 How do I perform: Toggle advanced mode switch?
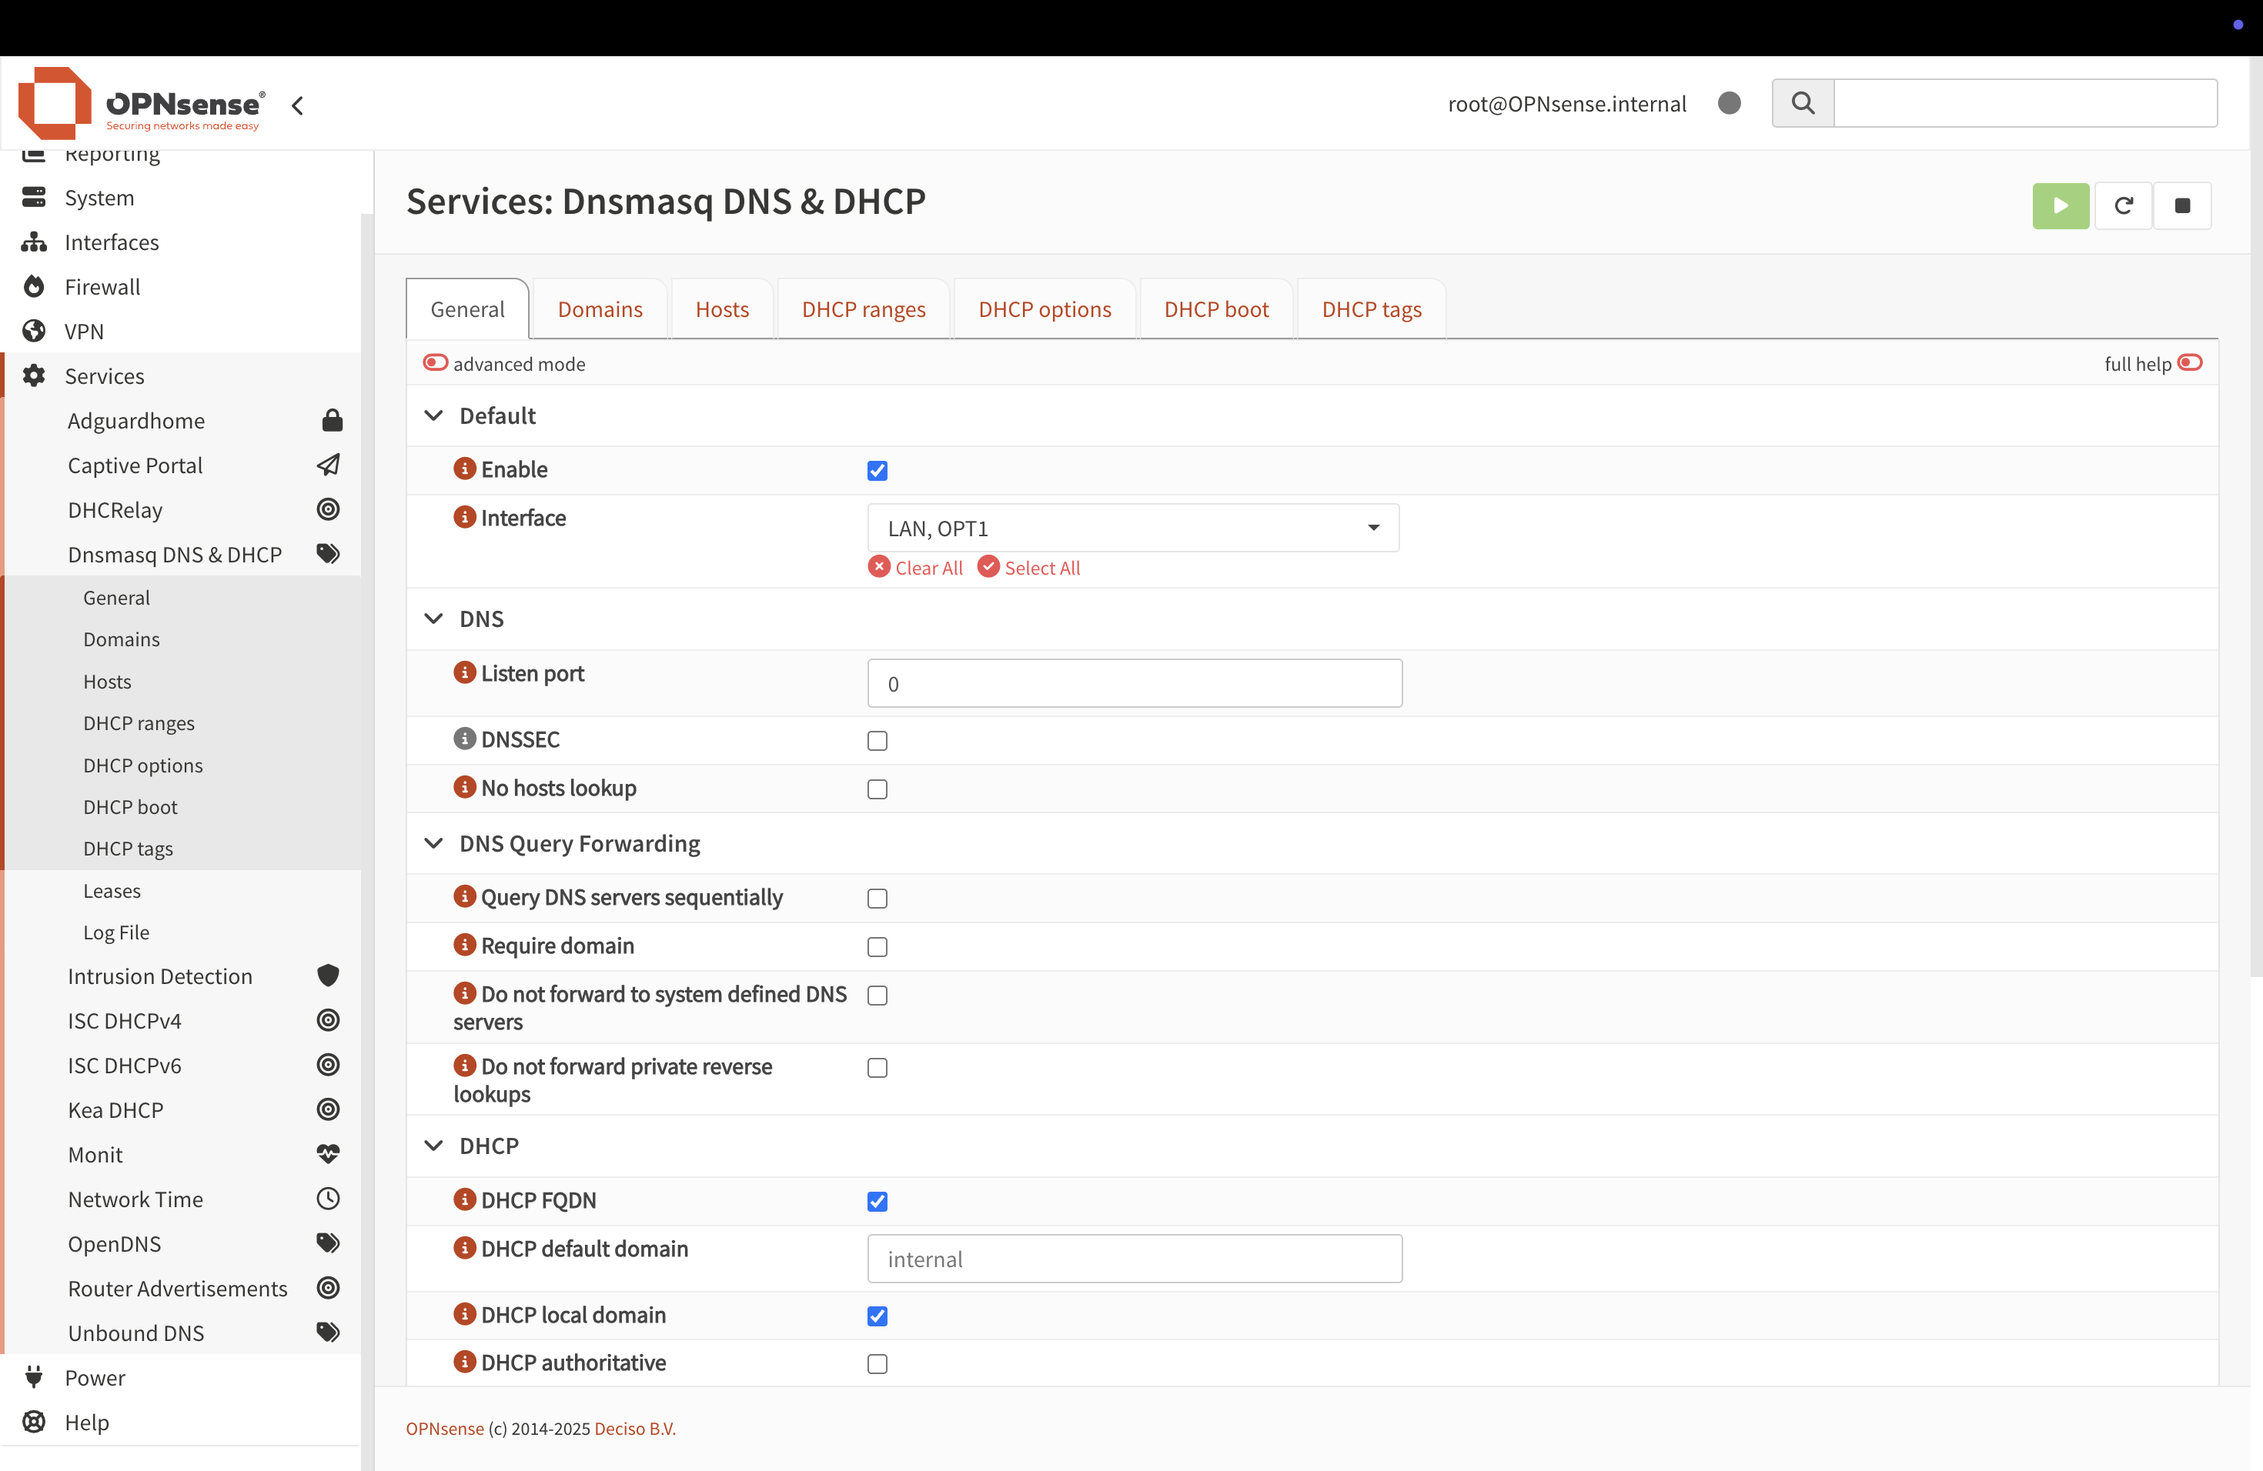[436, 363]
